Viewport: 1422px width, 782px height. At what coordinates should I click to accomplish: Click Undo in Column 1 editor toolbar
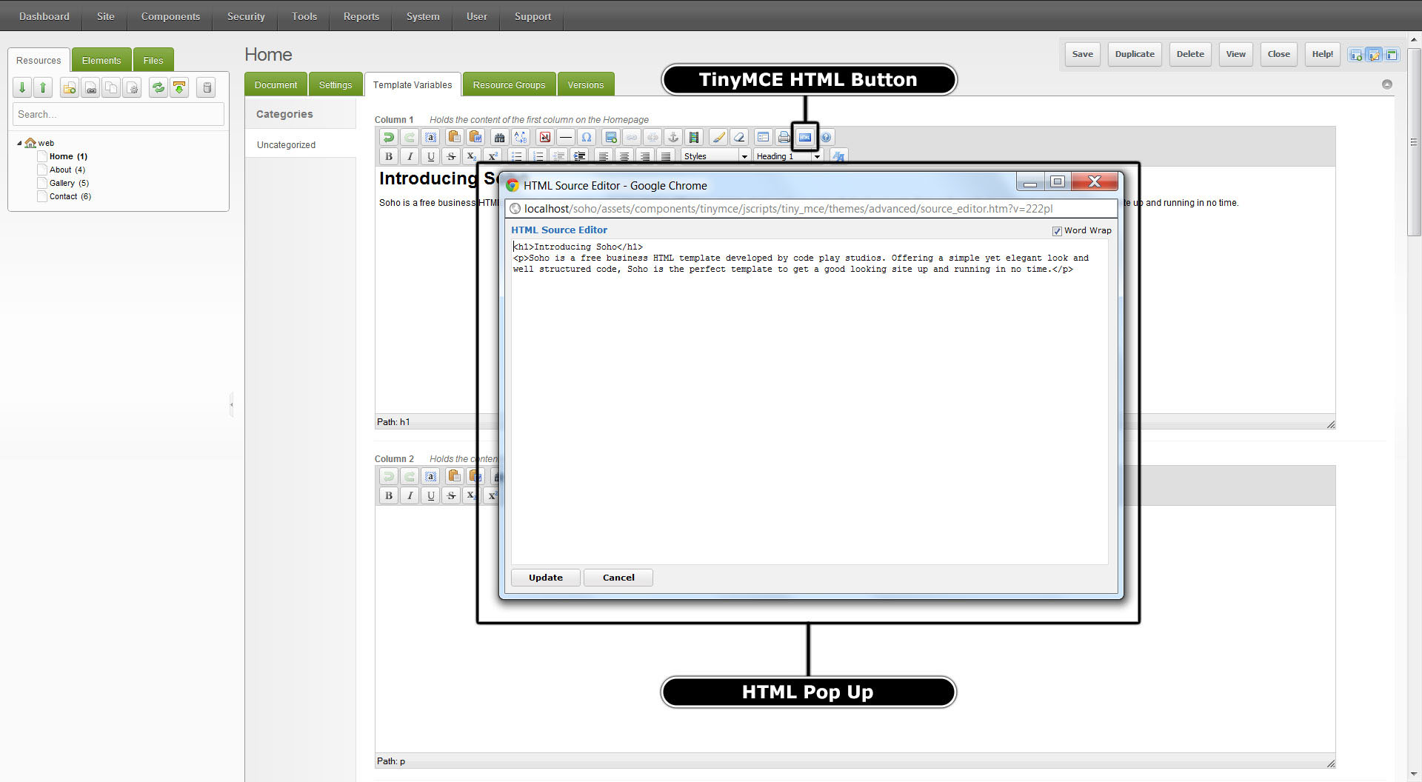(x=388, y=137)
